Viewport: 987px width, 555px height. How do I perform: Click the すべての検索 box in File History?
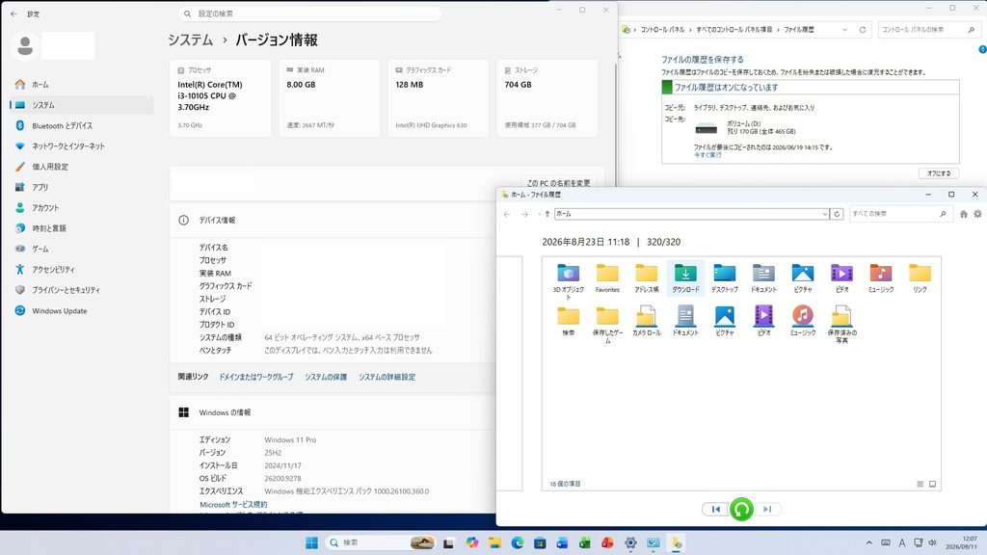click(899, 214)
